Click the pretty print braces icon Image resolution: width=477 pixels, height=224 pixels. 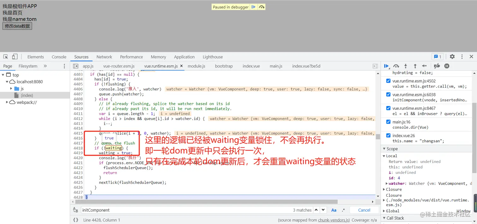(76, 220)
